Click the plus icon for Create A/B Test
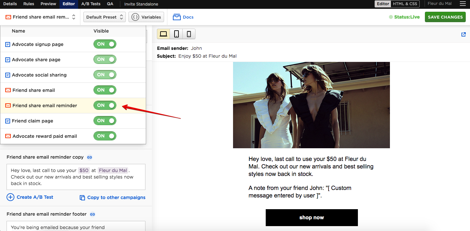This screenshot has height=231, width=470. click(x=10, y=197)
